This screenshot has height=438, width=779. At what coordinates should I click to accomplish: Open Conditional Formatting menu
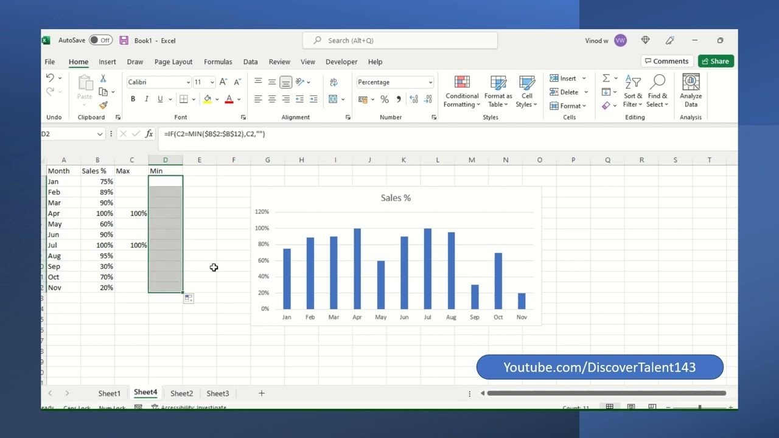462,92
